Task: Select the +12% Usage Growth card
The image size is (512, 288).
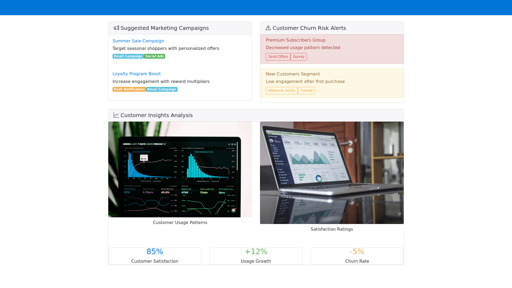Action: point(256,256)
